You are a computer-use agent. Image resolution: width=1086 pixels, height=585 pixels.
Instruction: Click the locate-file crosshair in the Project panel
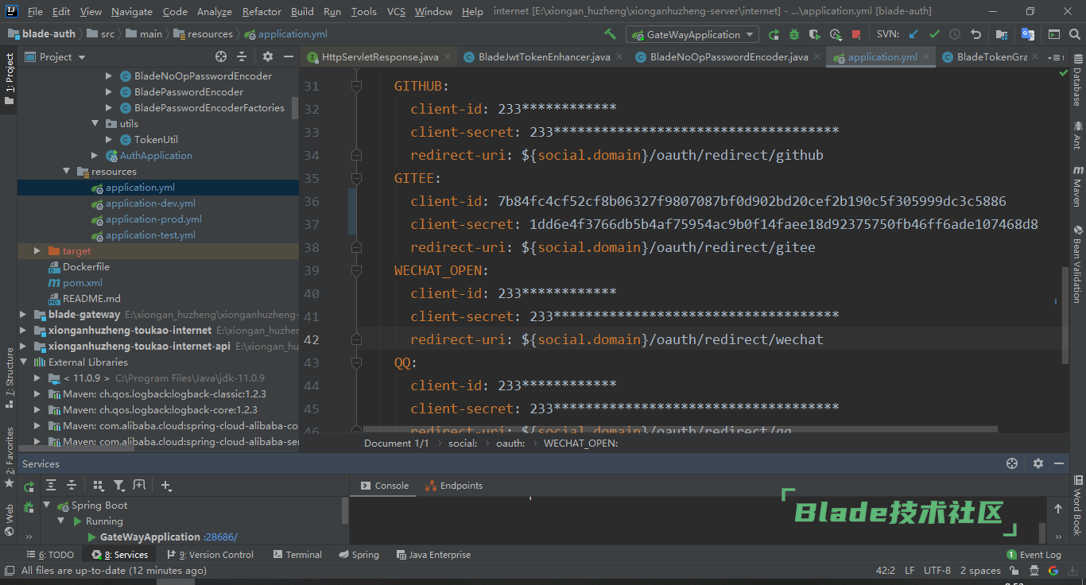pos(221,56)
